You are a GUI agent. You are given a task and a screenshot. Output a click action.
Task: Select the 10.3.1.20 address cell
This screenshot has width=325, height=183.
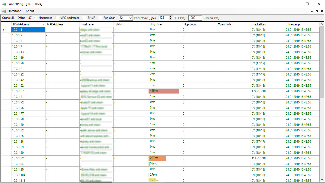point(28,63)
